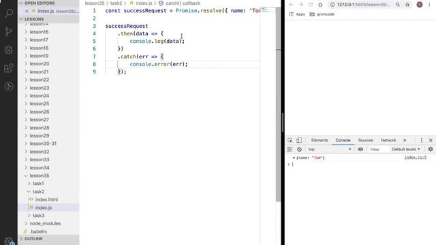Viewport: 436px width, 245px height.
Task: Select index.js in task2 folder
Action: pos(44,208)
